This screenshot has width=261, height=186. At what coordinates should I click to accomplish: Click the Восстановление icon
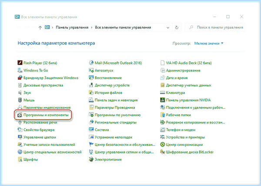click(x=91, y=78)
